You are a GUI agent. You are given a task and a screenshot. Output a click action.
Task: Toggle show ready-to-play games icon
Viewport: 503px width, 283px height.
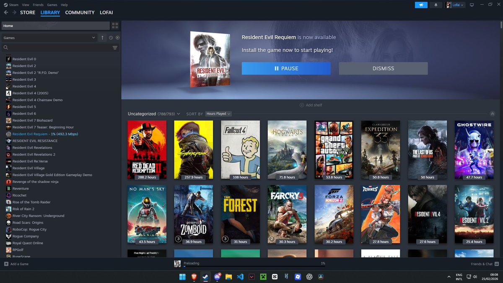[x=117, y=38]
